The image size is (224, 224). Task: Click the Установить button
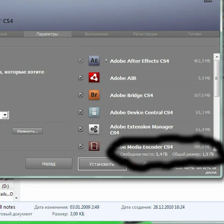(x=102, y=164)
